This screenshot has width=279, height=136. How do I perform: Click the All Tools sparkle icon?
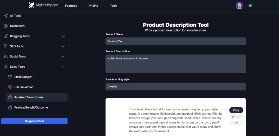(x=5, y=16)
